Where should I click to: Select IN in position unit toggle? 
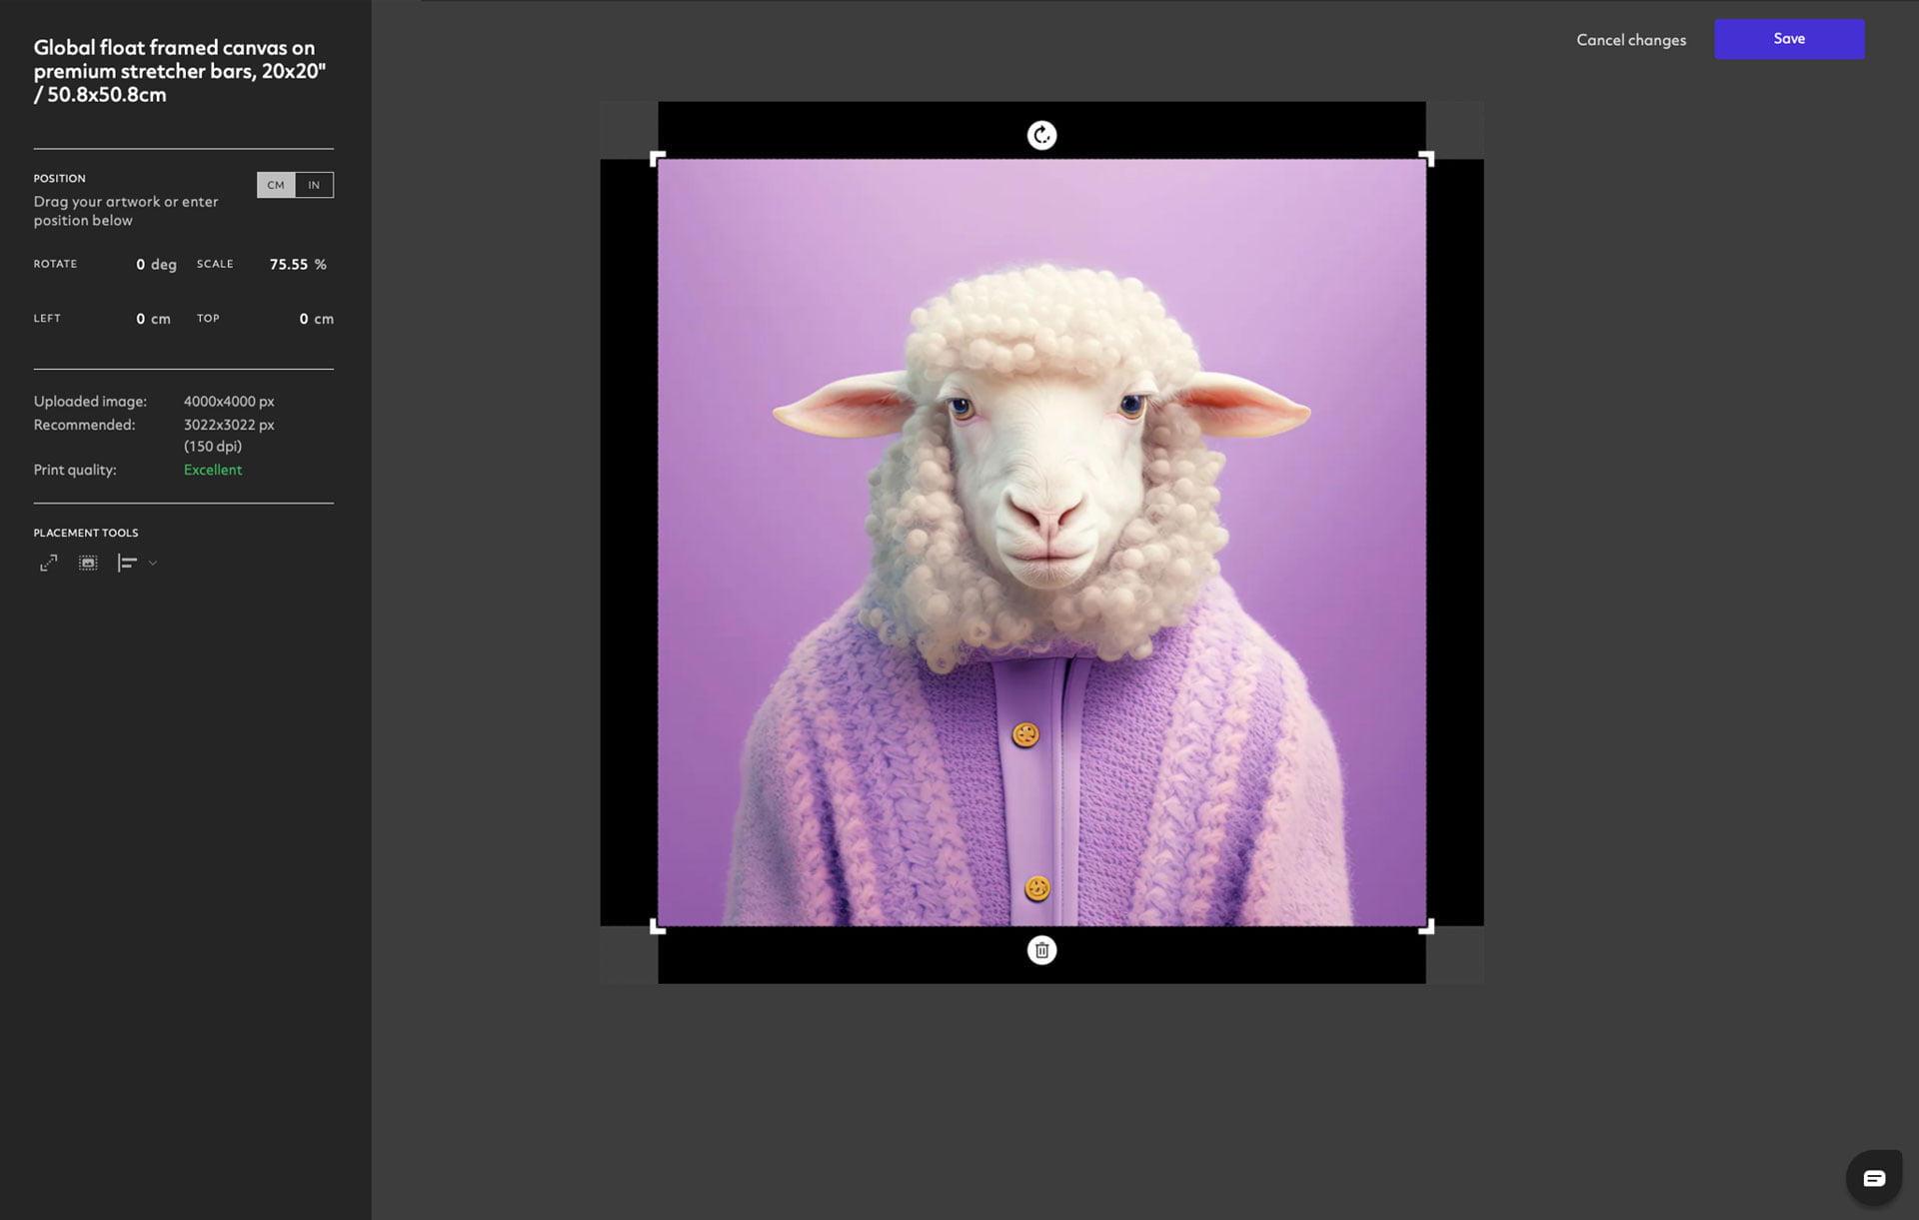(x=313, y=183)
